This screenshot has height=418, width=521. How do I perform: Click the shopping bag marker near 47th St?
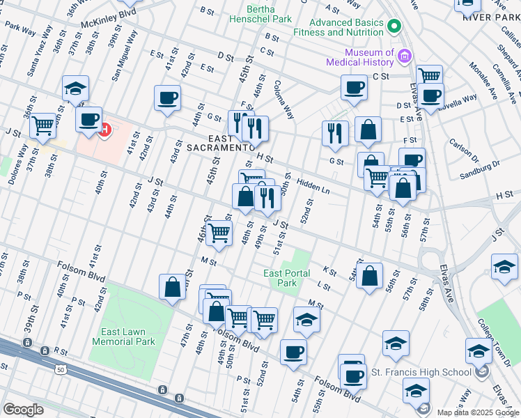click(x=172, y=286)
